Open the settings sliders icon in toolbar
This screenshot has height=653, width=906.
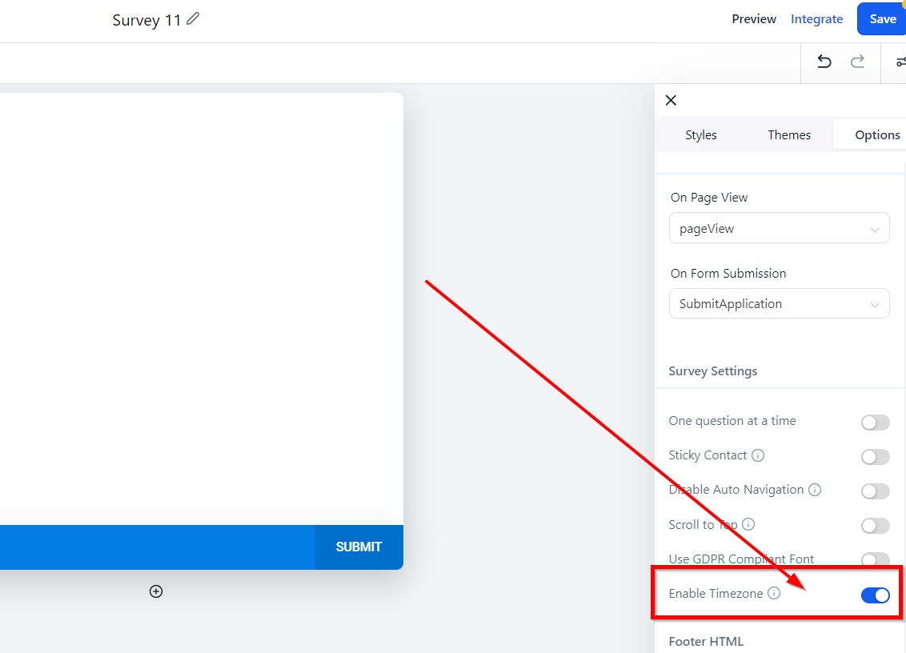click(900, 62)
